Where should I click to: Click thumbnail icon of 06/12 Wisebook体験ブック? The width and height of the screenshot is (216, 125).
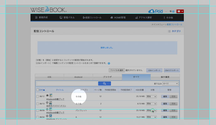click(51, 95)
